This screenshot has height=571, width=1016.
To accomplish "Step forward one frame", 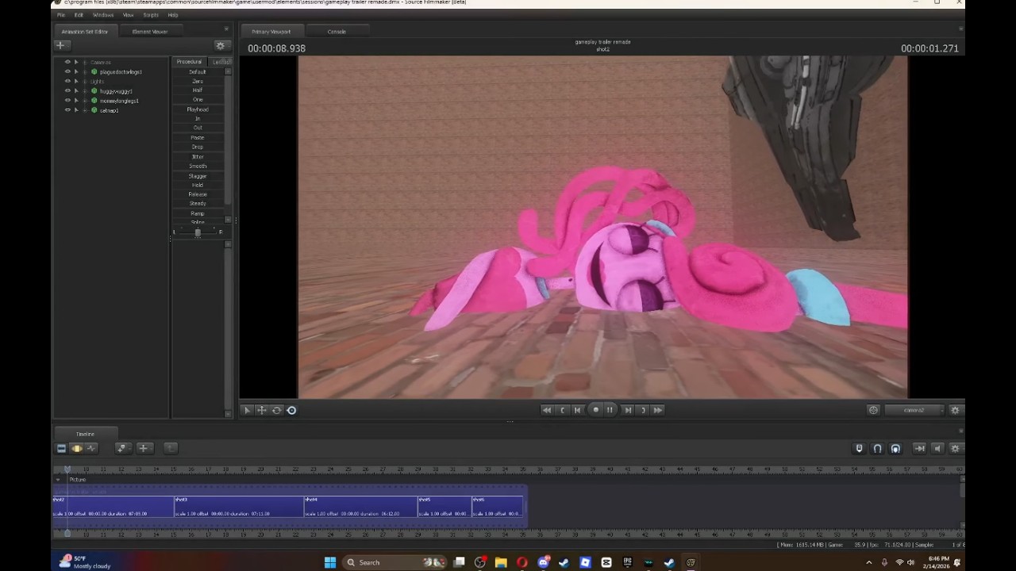I will (628, 410).
